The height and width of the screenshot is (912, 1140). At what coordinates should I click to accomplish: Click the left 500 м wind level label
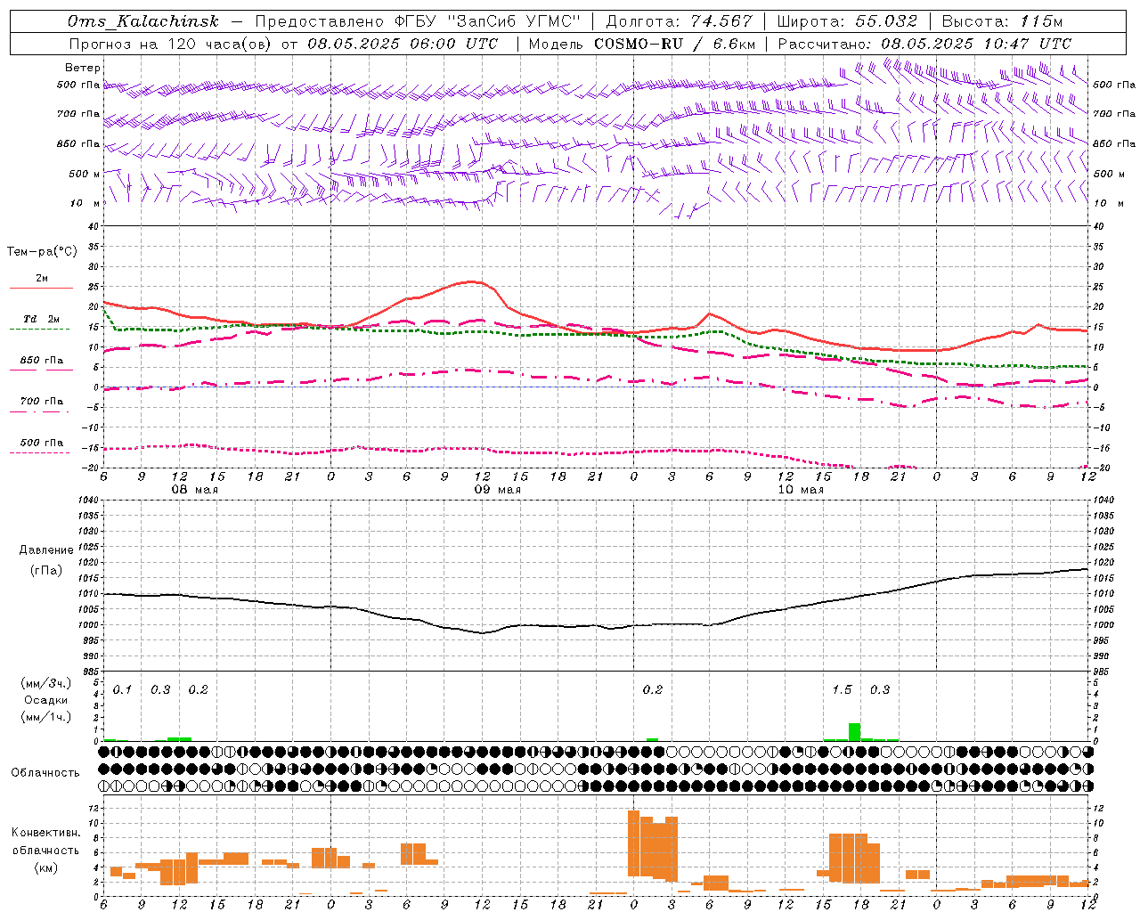pyautogui.click(x=85, y=174)
